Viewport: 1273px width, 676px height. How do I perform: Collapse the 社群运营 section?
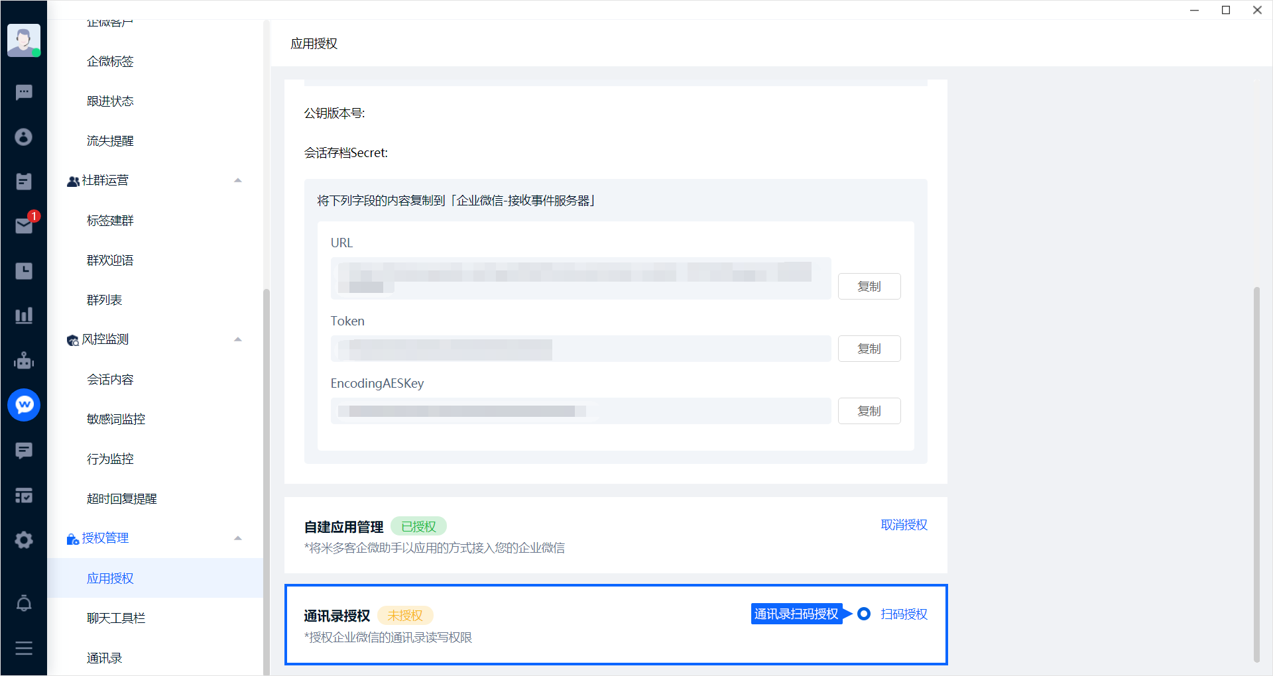237,180
